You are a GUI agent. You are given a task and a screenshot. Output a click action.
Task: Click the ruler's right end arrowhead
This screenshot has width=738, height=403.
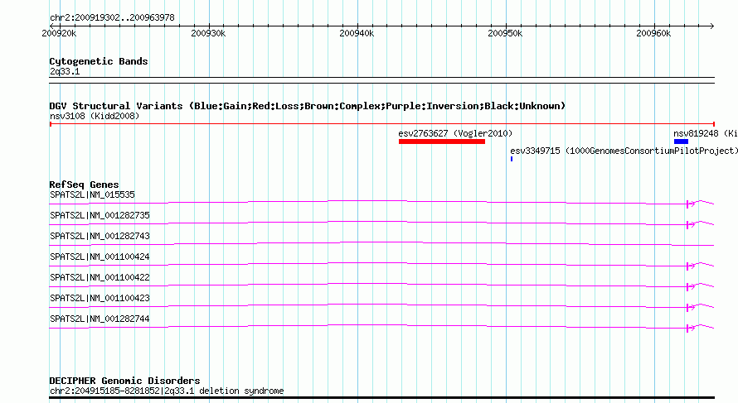(x=711, y=26)
